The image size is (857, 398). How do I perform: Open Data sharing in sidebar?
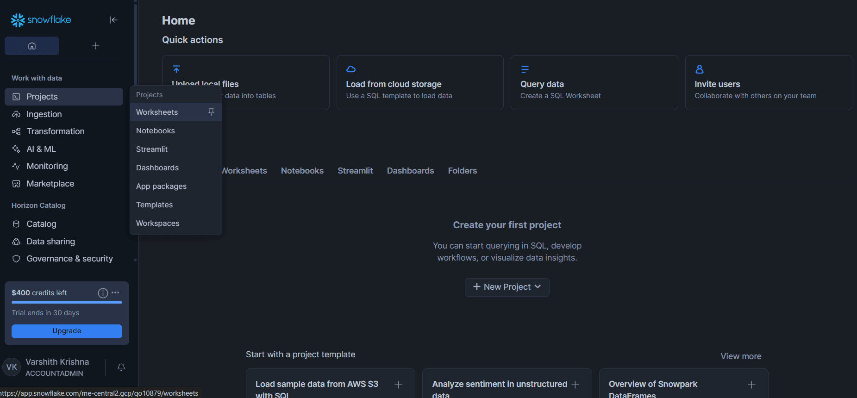(64, 242)
